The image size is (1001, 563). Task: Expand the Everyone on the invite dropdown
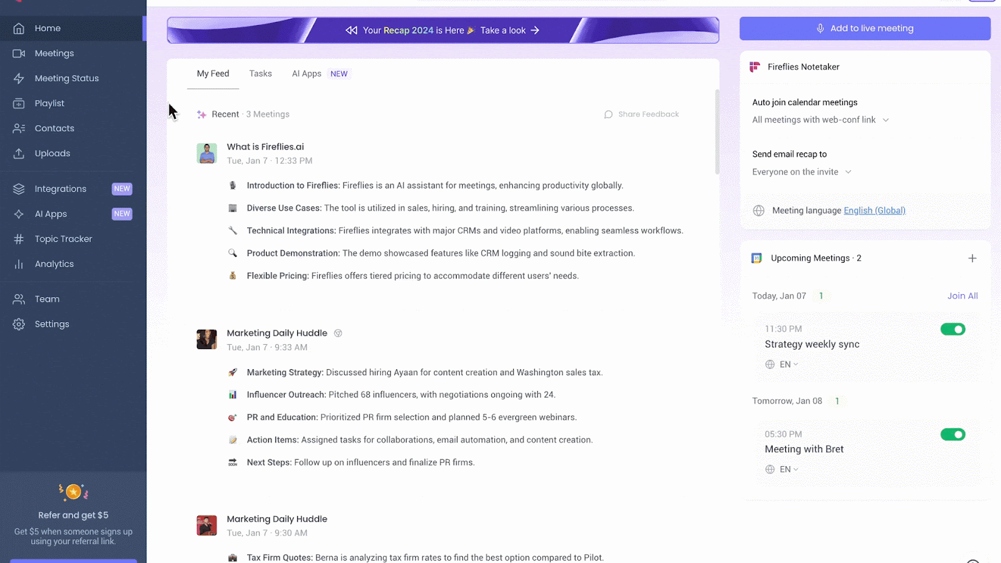802,171
